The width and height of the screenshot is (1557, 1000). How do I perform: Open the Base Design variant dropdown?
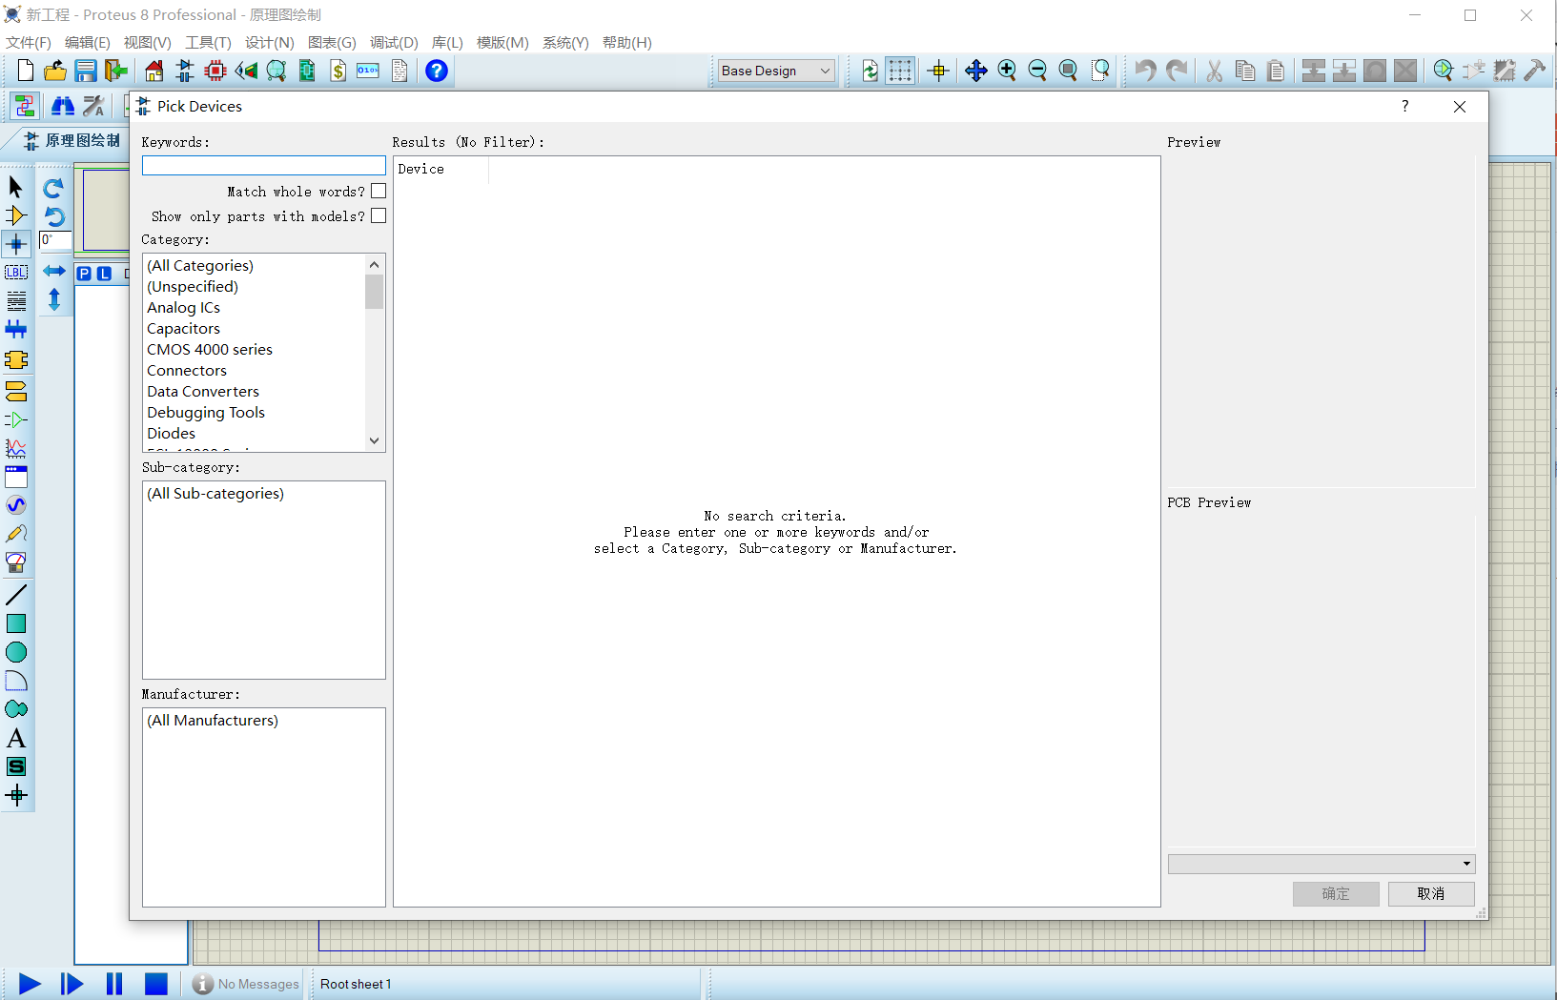[776, 71]
